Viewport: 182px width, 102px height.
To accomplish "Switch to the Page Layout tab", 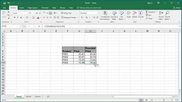I will coord(32,8).
